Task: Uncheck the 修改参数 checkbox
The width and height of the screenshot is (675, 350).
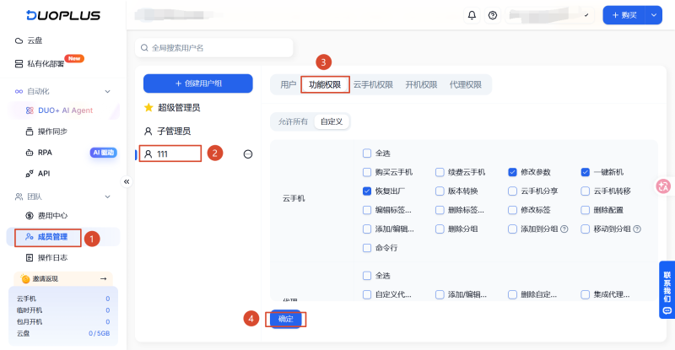Action: click(x=512, y=172)
